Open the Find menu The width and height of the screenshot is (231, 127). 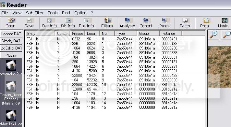coord(66,13)
